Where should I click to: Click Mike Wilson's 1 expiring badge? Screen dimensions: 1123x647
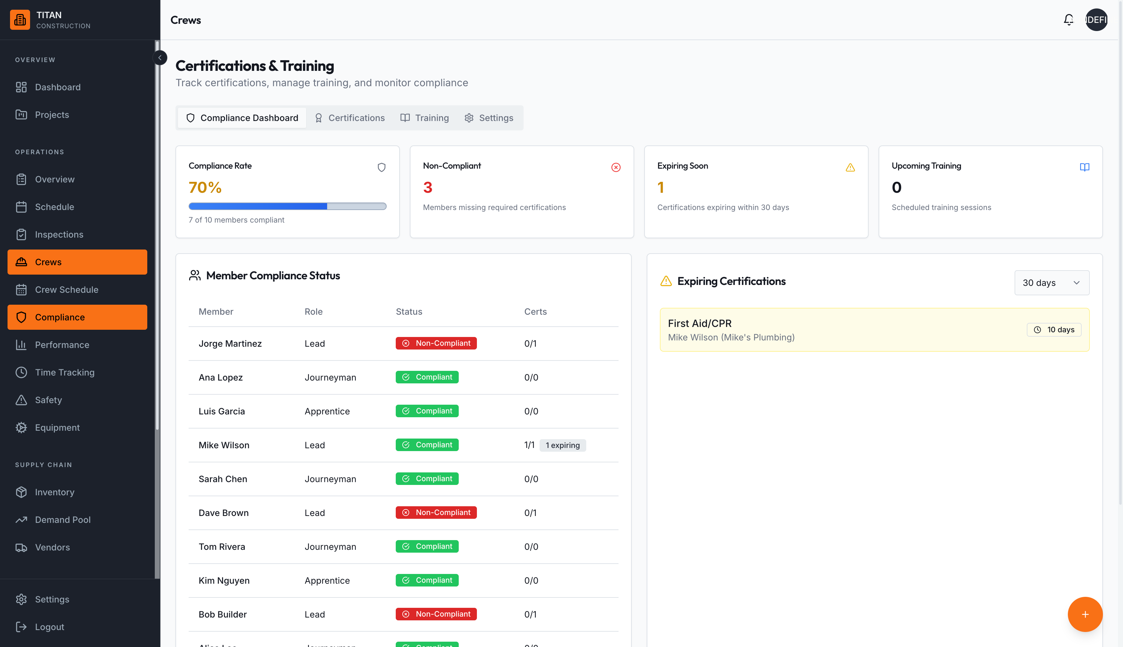563,445
